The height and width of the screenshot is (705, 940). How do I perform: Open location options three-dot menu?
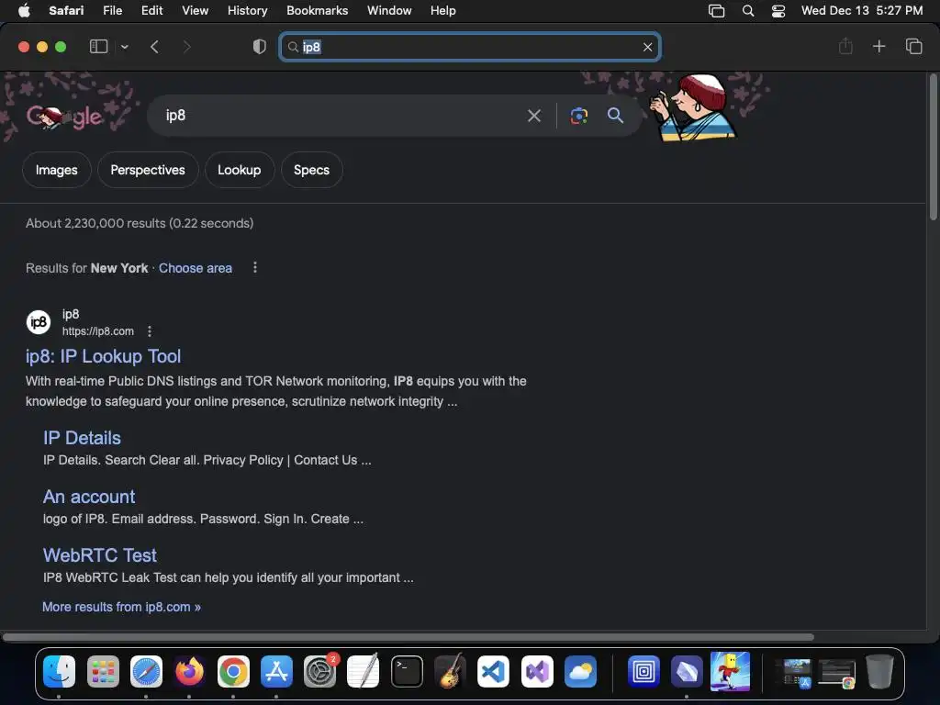(x=255, y=267)
